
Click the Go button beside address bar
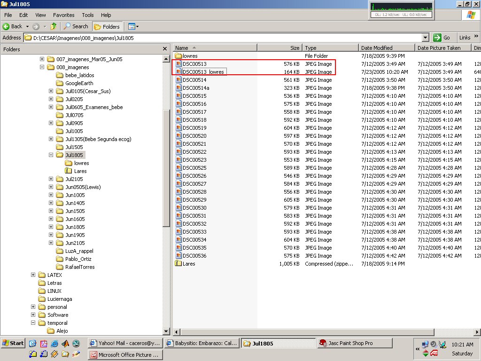(x=442, y=38)
